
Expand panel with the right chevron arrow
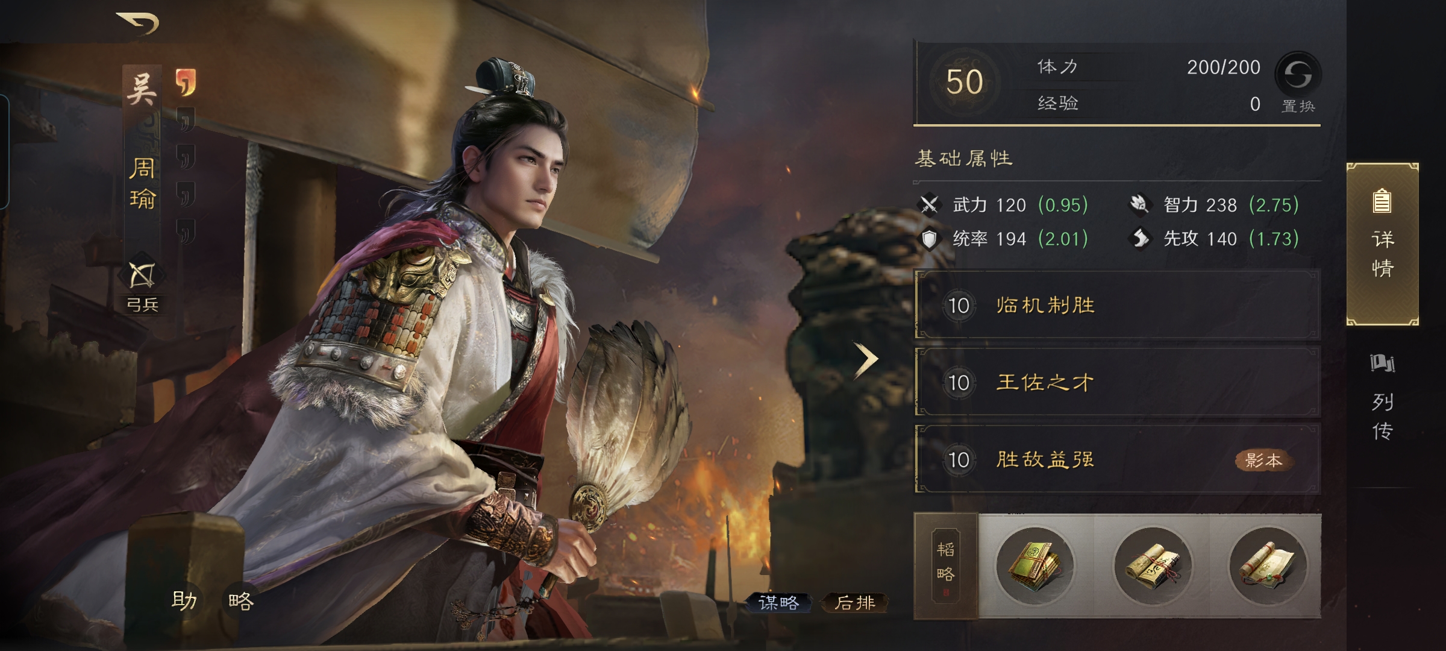click(x=866, y=359)
